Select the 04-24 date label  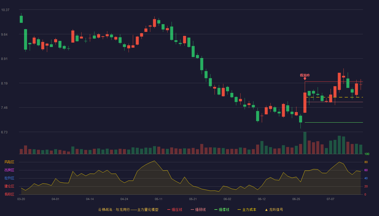124,199
